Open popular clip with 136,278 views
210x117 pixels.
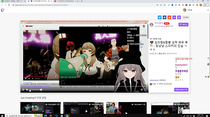(83, 108)
